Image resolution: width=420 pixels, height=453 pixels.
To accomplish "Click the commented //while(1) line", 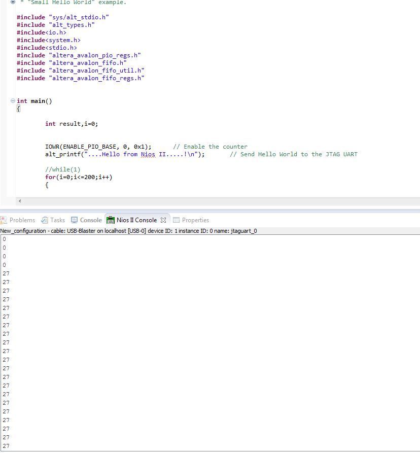I will (x=63, y=169).
